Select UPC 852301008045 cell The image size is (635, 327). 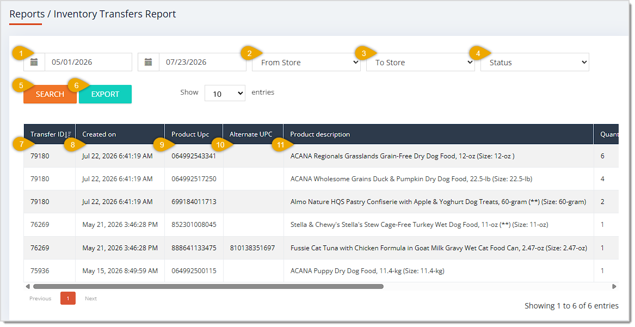tap(194, 225)
